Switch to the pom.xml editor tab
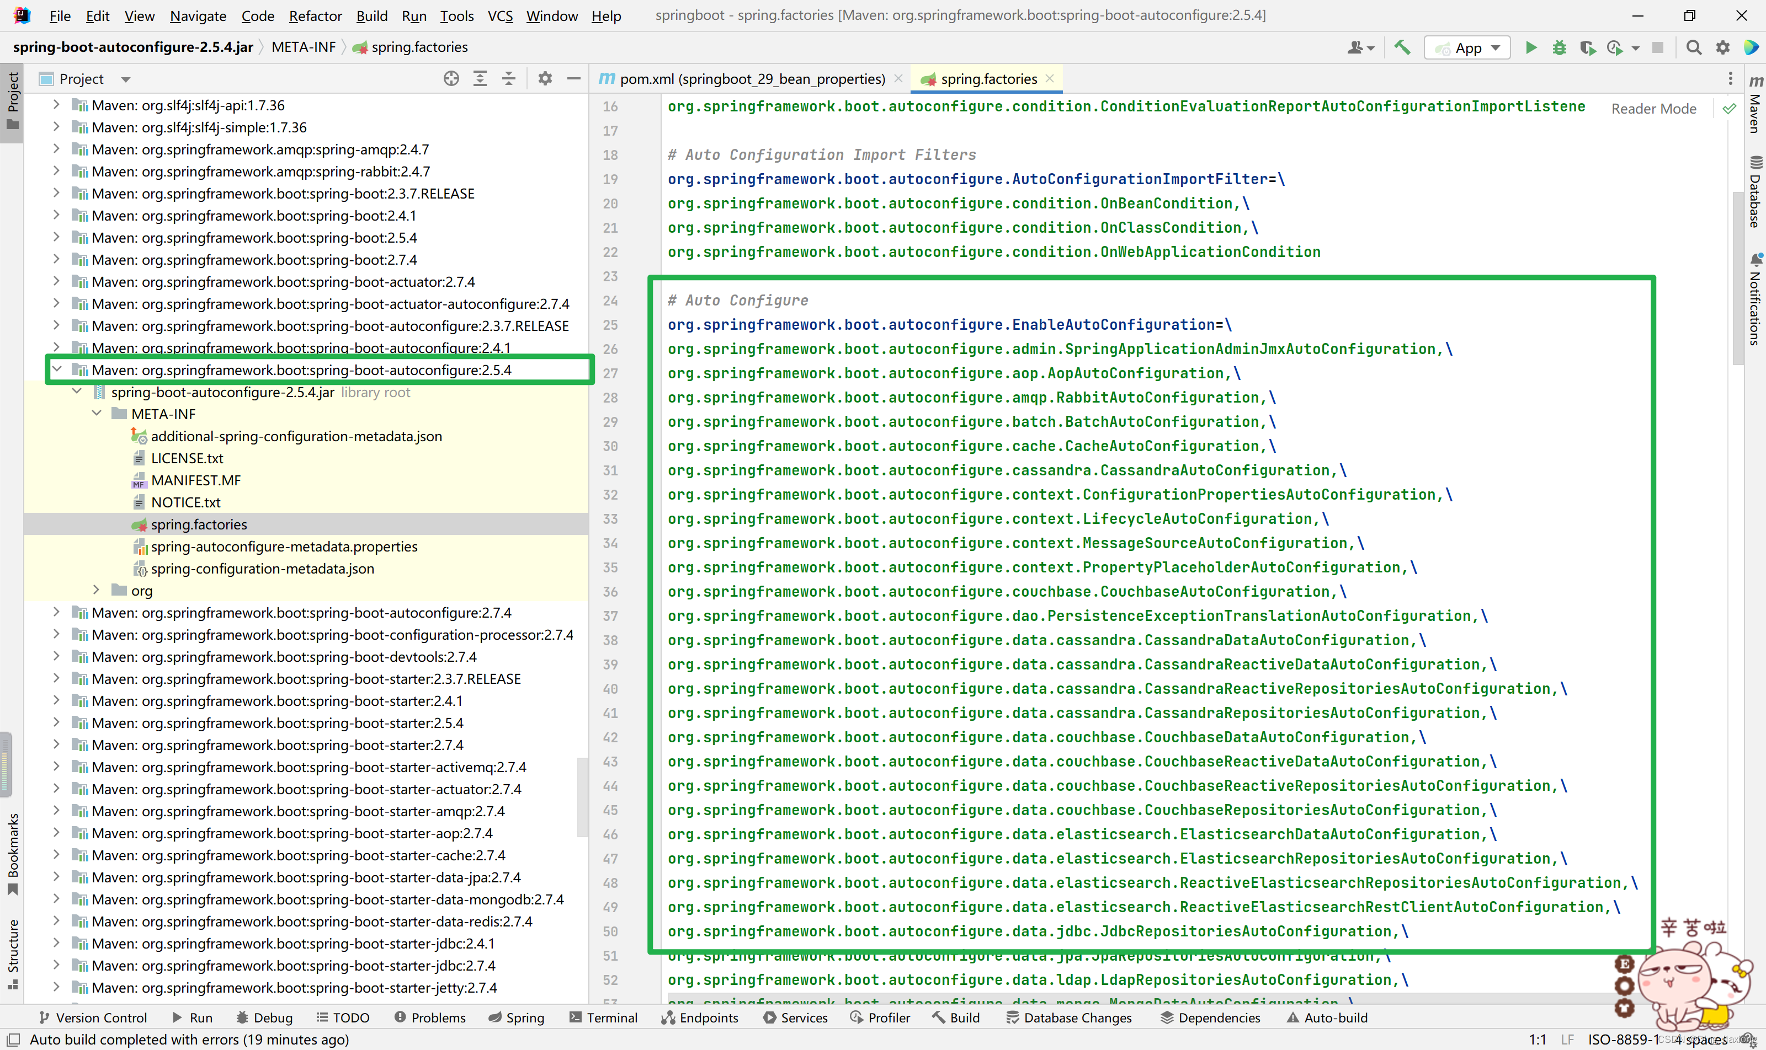The height and width of the screenshot is (1050, 1766). 751,78
